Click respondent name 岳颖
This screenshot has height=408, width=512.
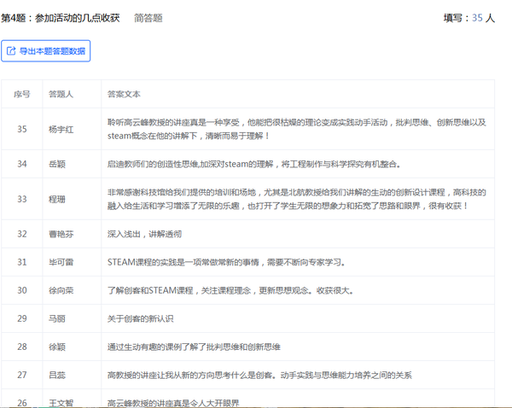tap(57, 164)
